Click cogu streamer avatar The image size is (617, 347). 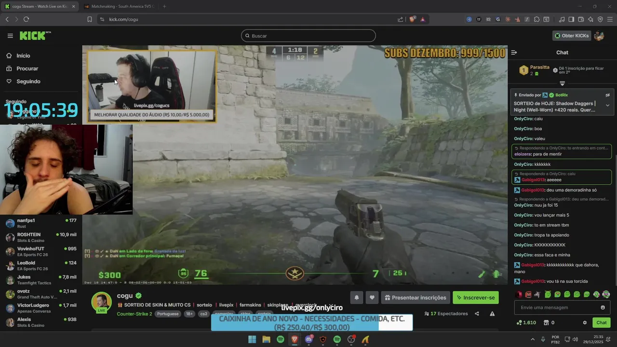(101, 302)
